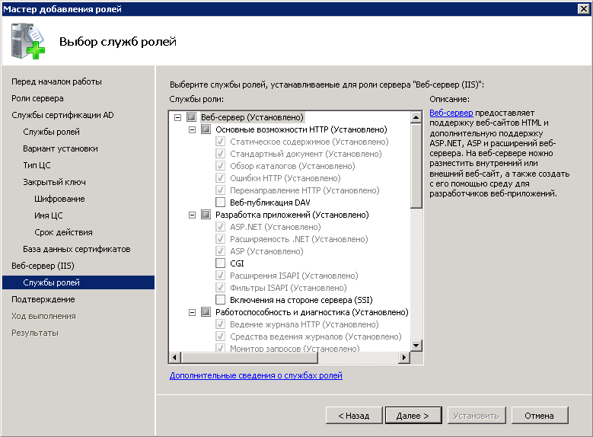
Task: Tick Включения на стороне сервера (SSI) checkbox
Action: click(x=221, y=300)
